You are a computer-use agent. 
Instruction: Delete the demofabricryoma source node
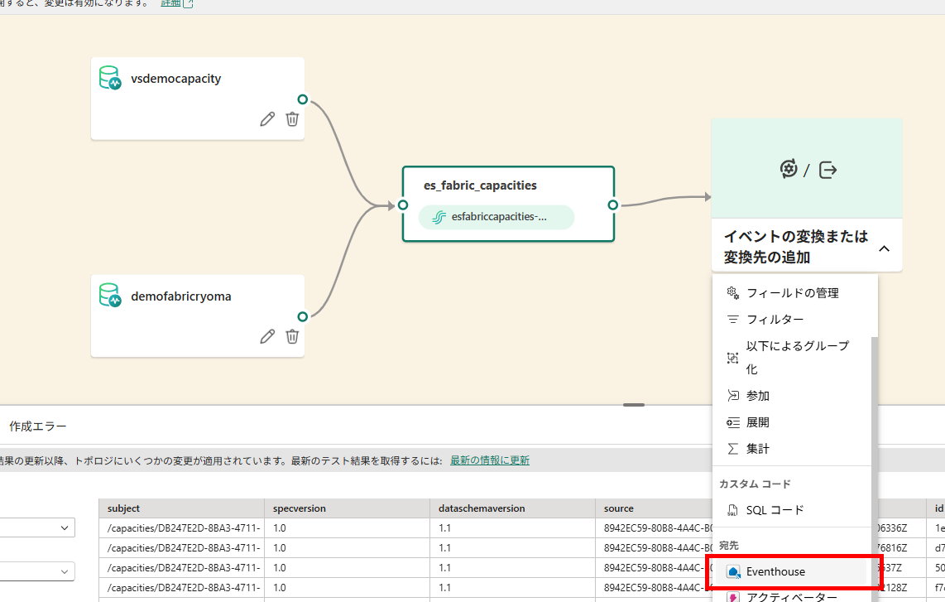point(292,336)
